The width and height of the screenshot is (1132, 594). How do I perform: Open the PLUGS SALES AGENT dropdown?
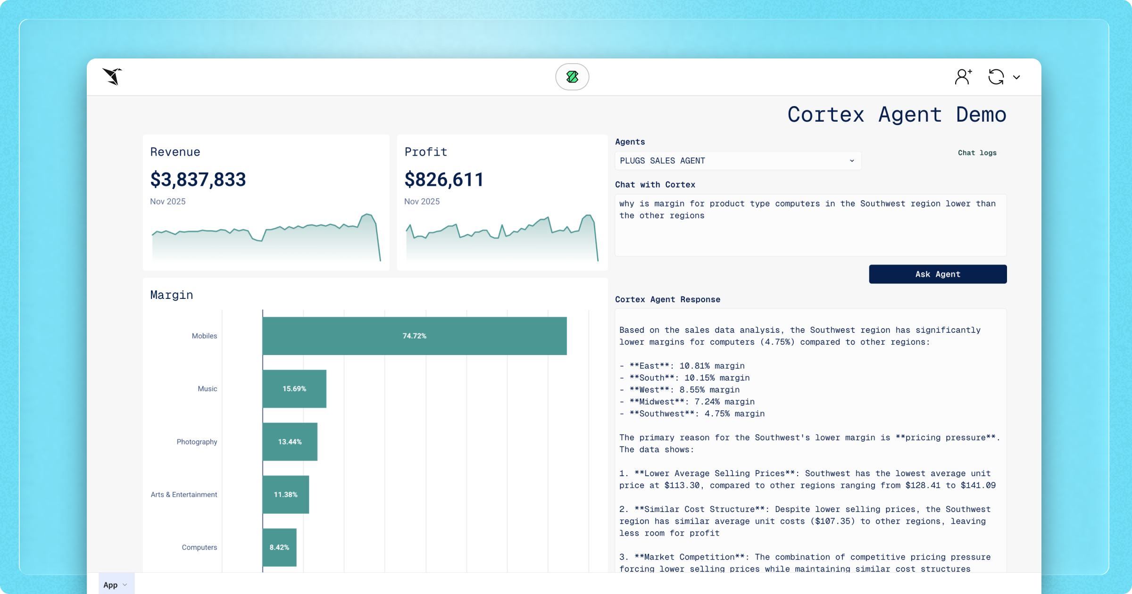[x=738, y=161]
